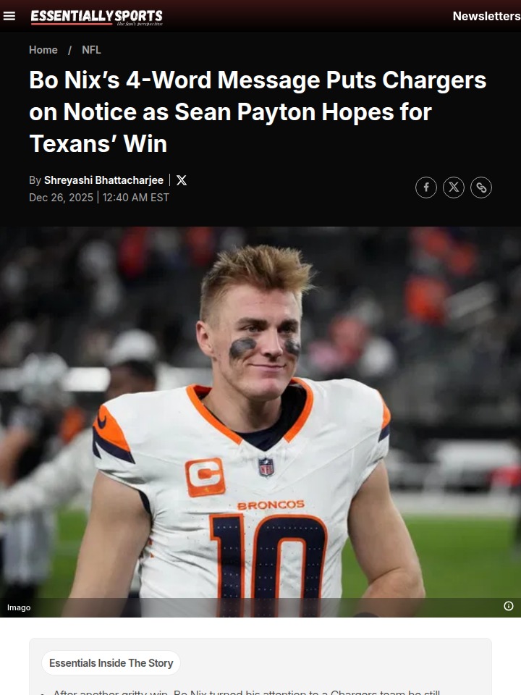The image size is (521, 695).
Task: Show image info via circled i icon
Action: coord(509,606)
